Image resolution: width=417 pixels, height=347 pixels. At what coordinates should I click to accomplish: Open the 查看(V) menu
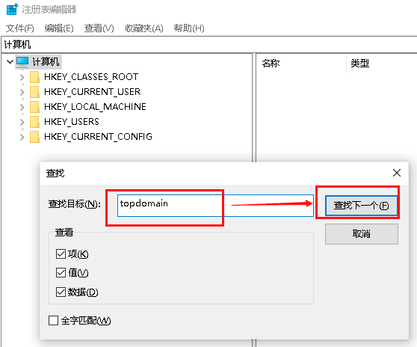99,28
